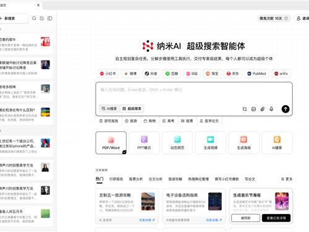Screen dimensions: 309x232
Task: Select the PDF/Word output card
Action: coord(111,143)
